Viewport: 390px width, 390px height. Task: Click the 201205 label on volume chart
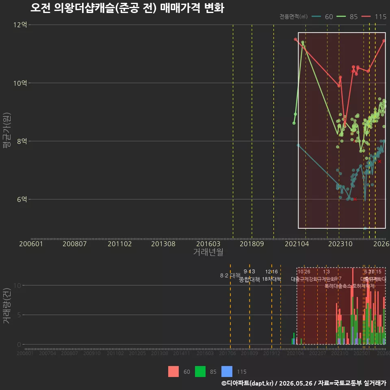coord(137,353)
